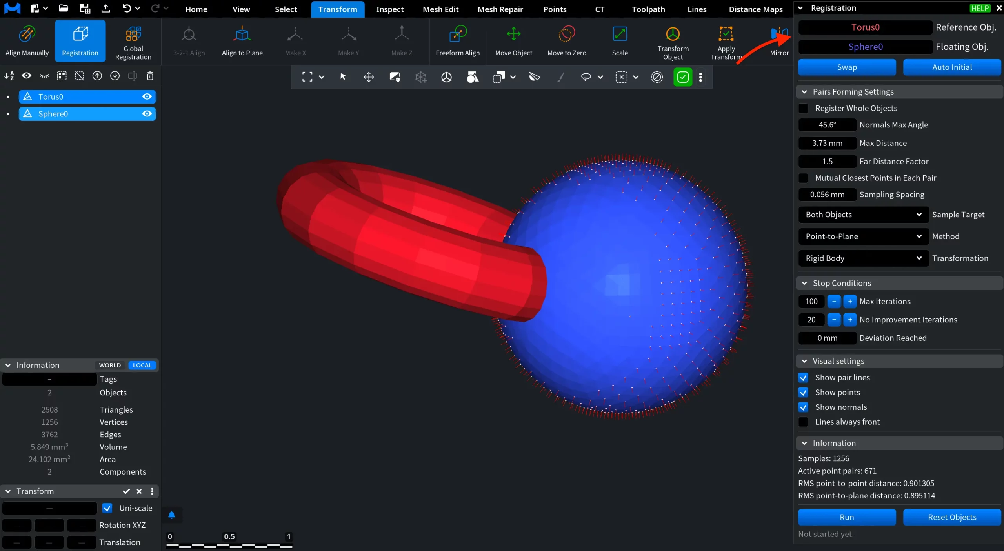Collapse the Stop Conditions section
1004x551 pixels.
coord(804,283)
